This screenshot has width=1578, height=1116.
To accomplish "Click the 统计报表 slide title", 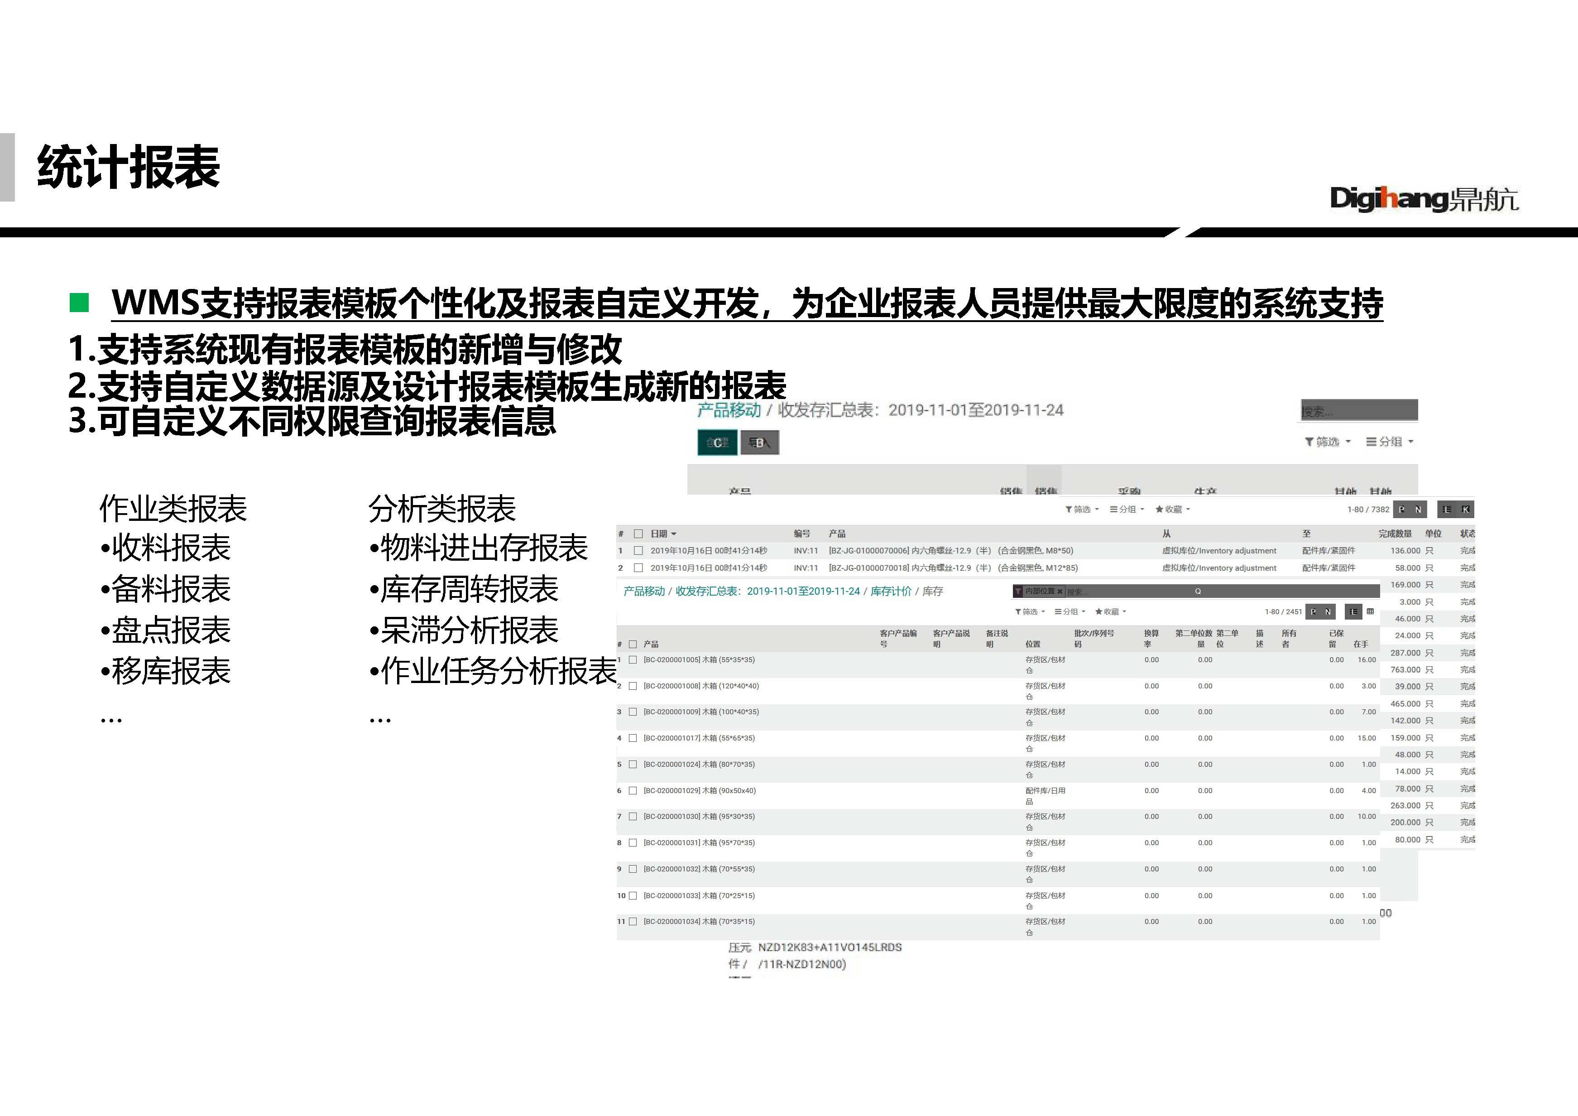I will 129,167.
